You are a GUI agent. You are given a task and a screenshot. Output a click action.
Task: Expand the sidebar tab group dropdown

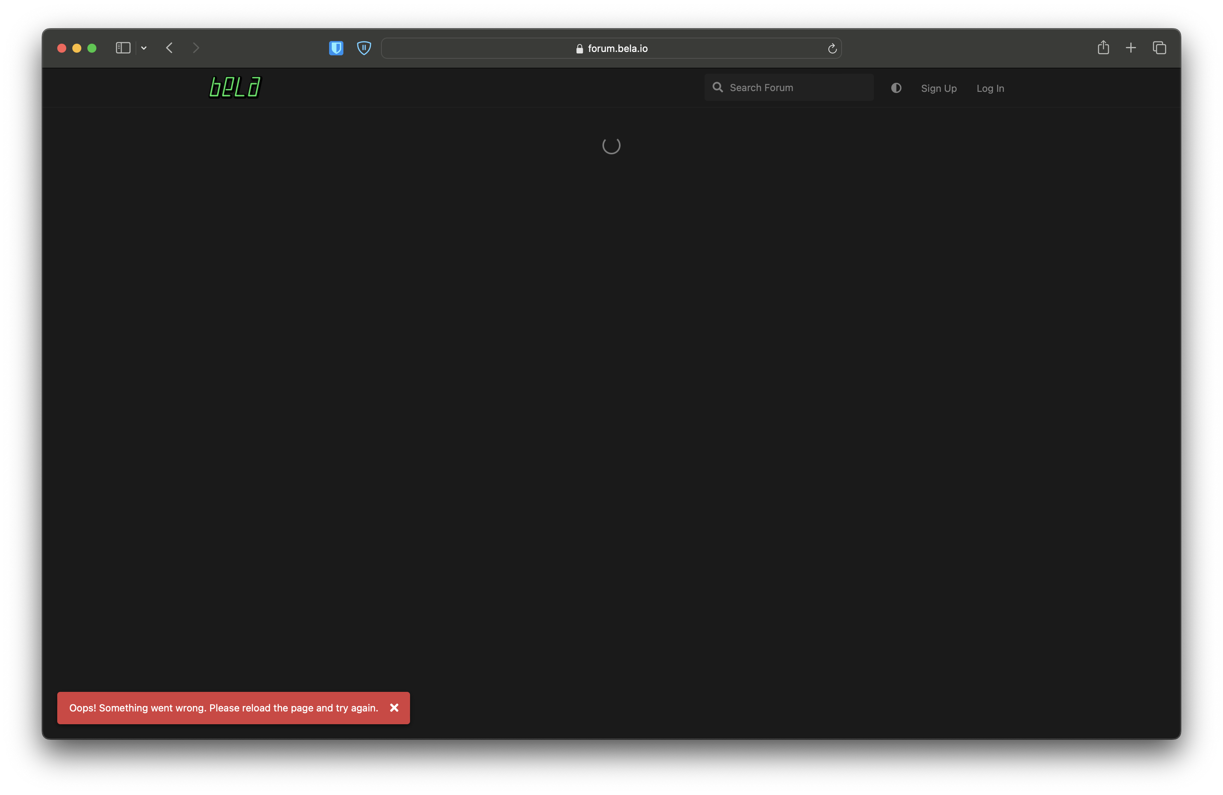[x=144, y=48]
